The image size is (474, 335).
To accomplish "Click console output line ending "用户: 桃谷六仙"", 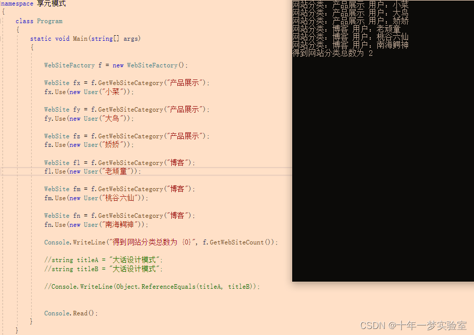I will tap(351, 37).
